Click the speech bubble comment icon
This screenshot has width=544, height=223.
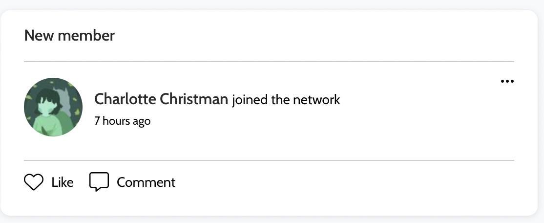[99, 182]
